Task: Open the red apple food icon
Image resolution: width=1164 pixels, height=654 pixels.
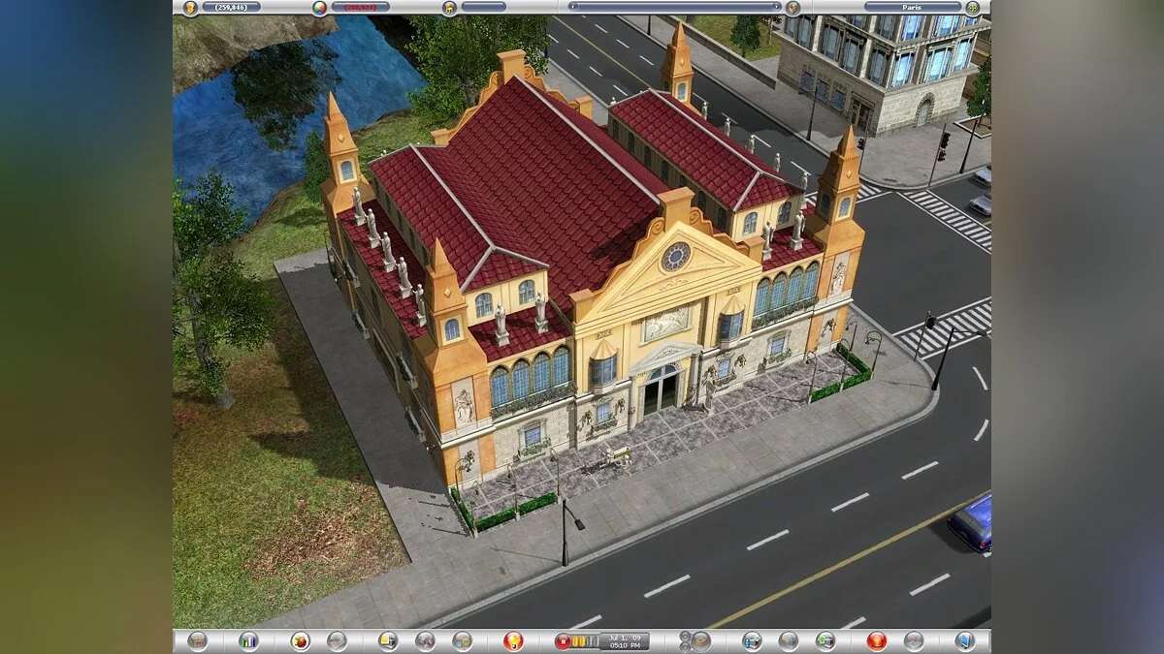Action: [x=301, y=640]
